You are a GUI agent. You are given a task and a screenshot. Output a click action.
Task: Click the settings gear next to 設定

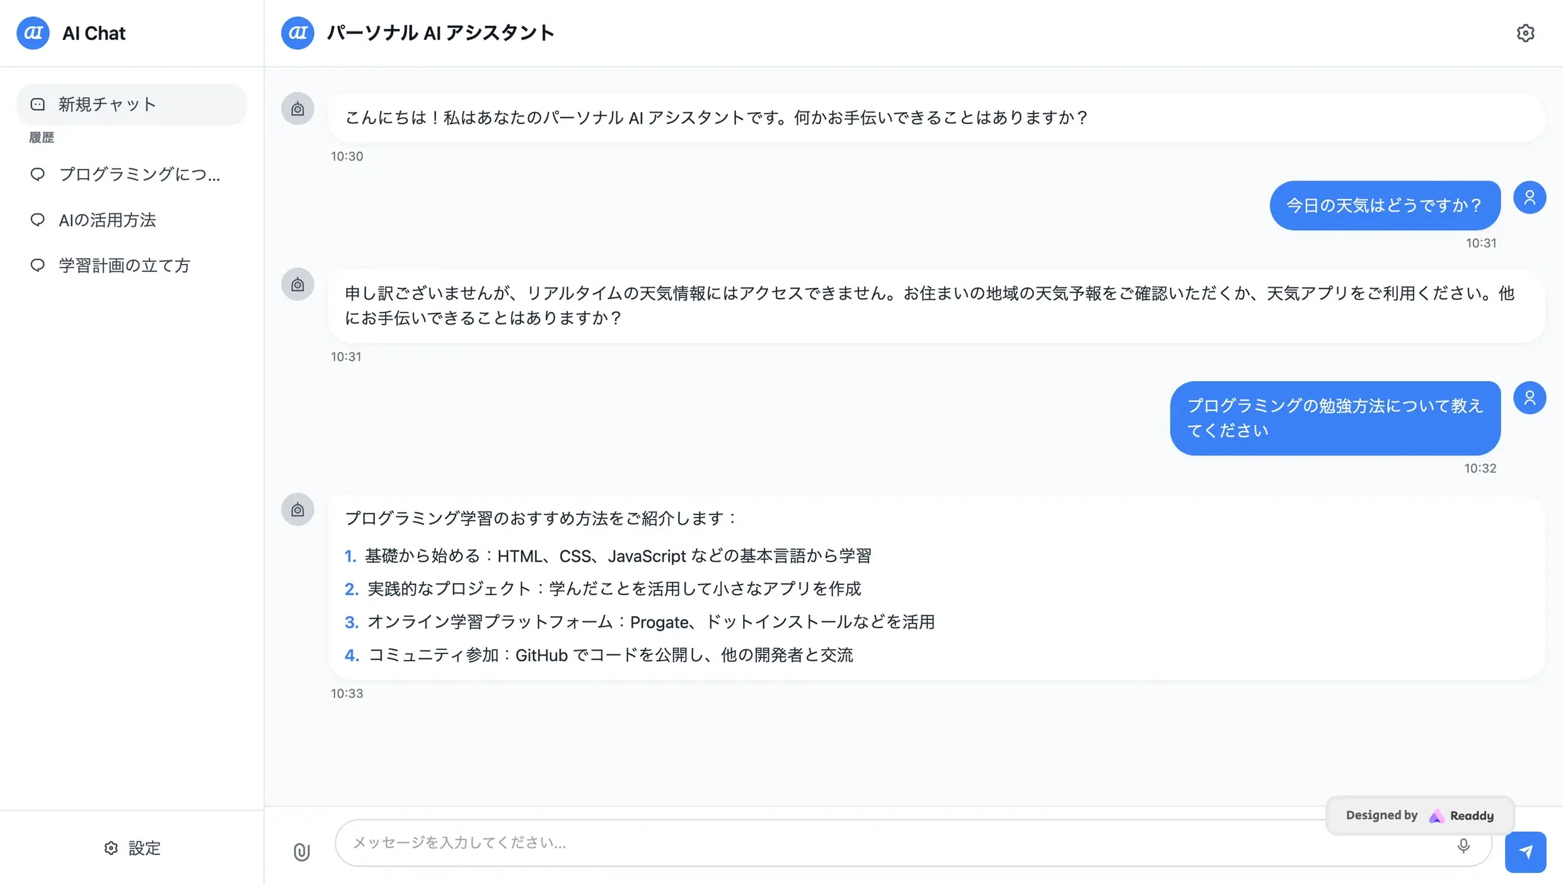point(111,848)
